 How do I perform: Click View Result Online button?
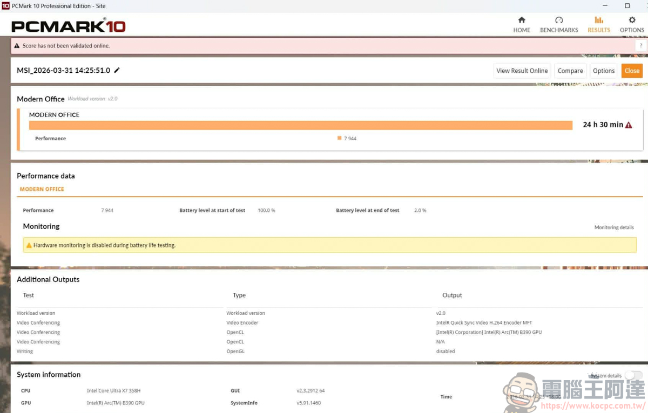pyautogui.click(x=522, y=71)
